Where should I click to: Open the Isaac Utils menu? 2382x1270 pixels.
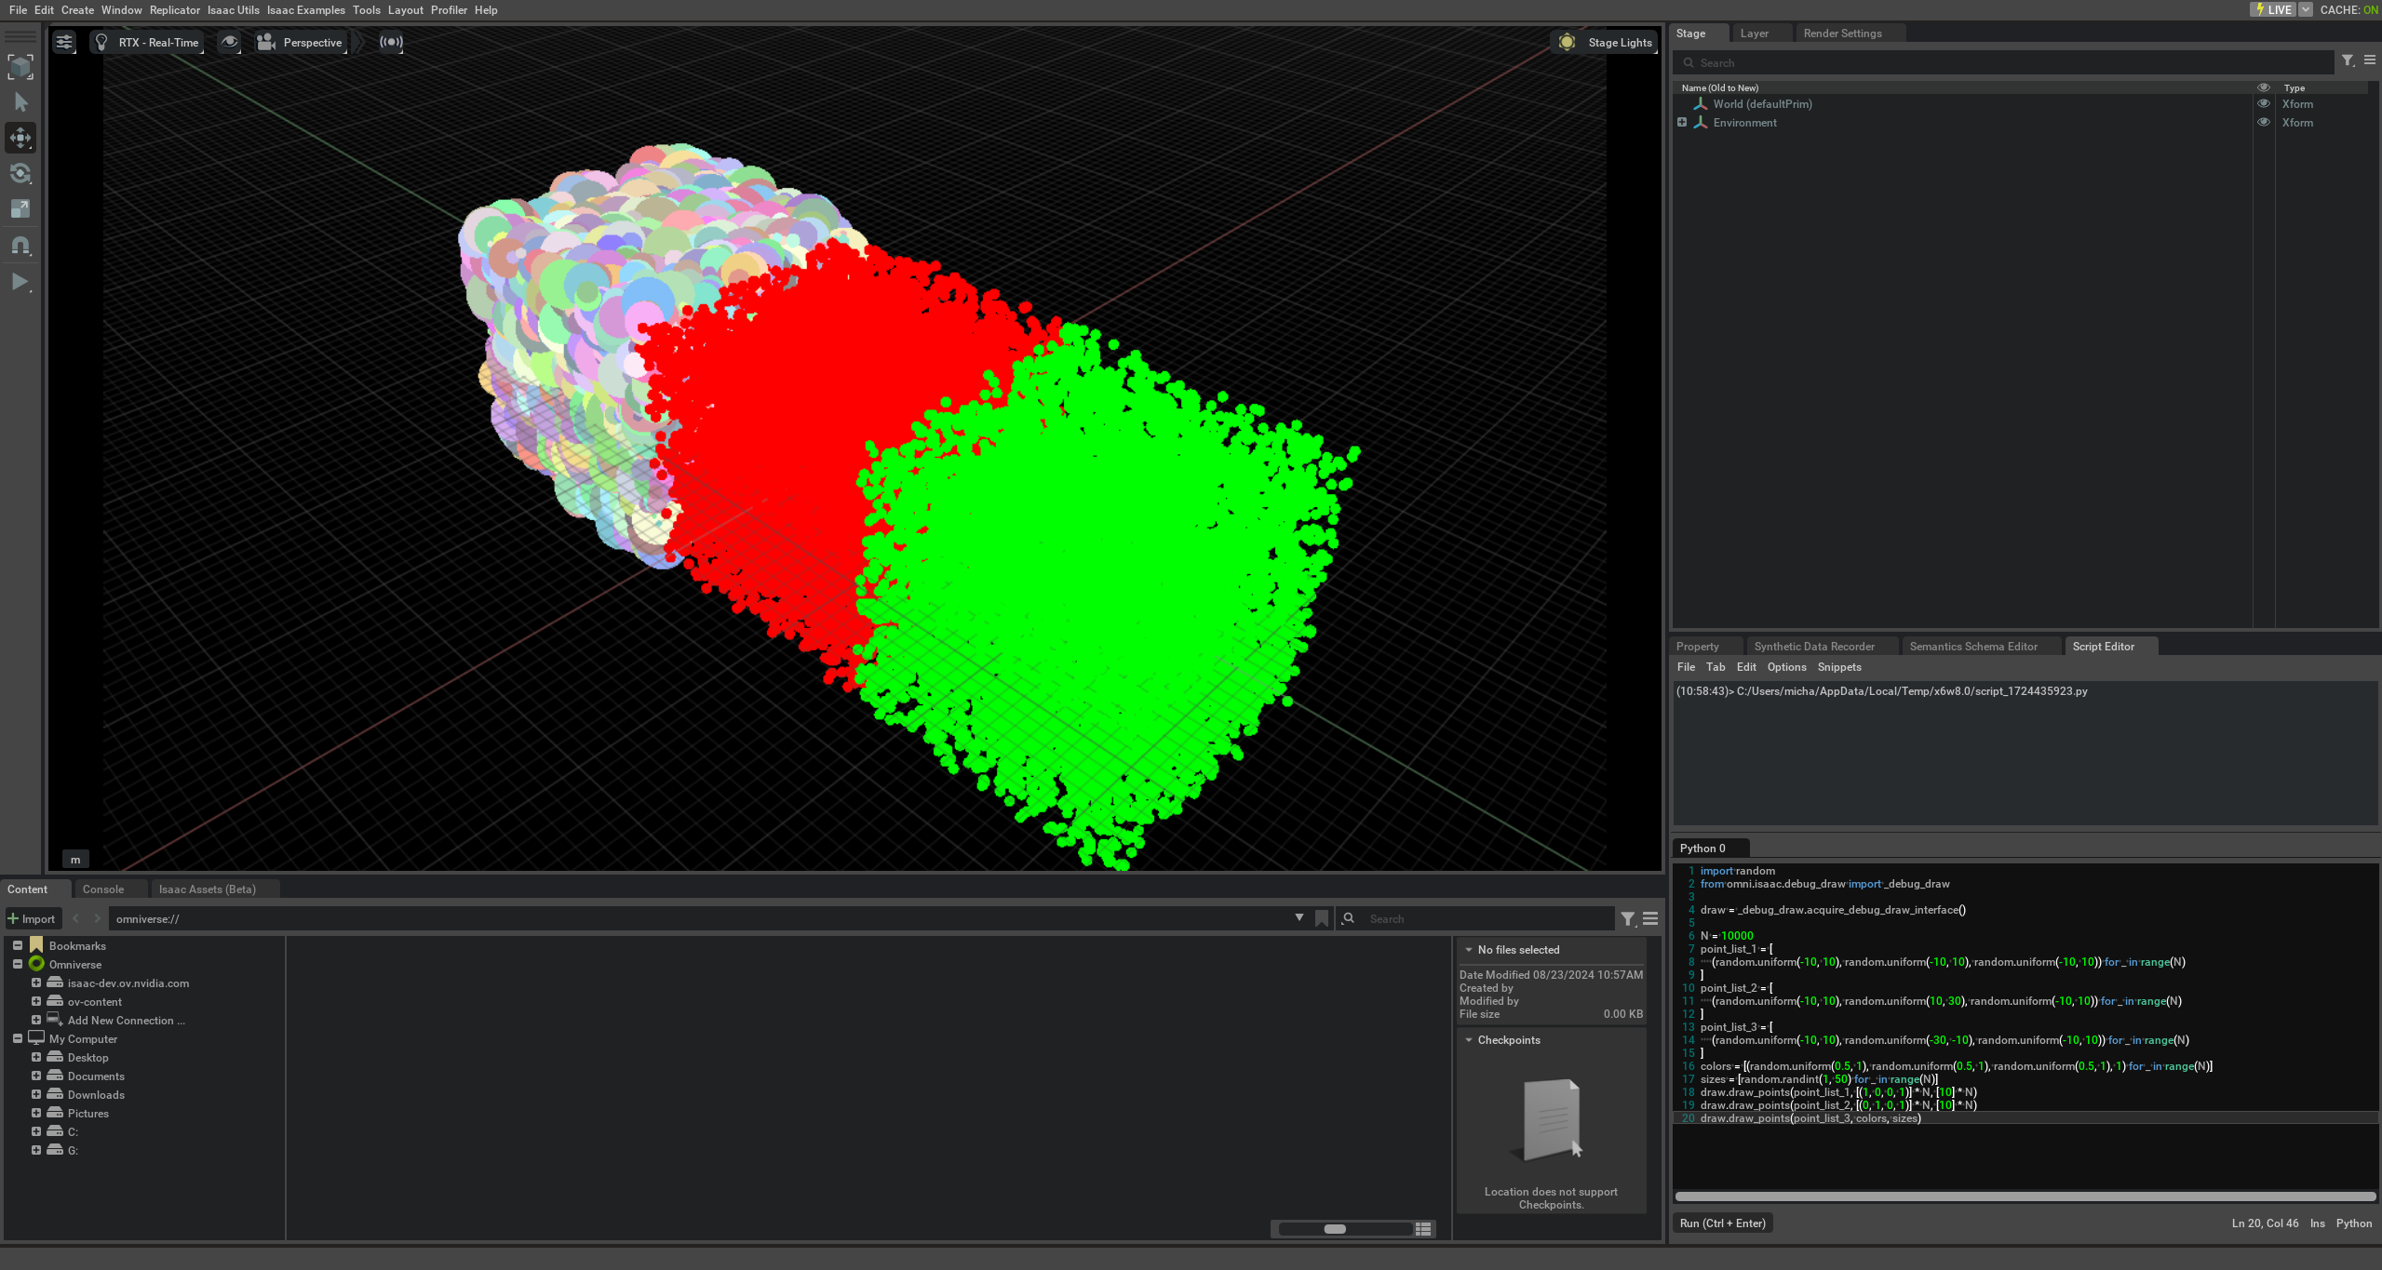tap(233, 9)
